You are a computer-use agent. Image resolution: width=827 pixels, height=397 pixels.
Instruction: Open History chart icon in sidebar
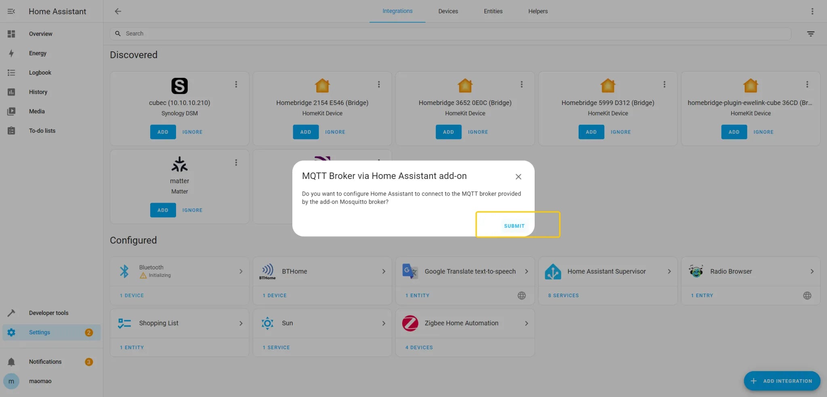[11, 92]
